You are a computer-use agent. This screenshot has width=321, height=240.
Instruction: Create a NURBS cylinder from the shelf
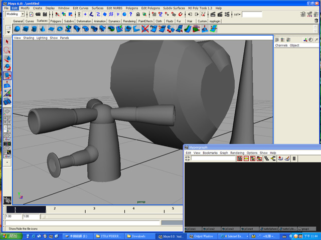(x=34, y=29)
